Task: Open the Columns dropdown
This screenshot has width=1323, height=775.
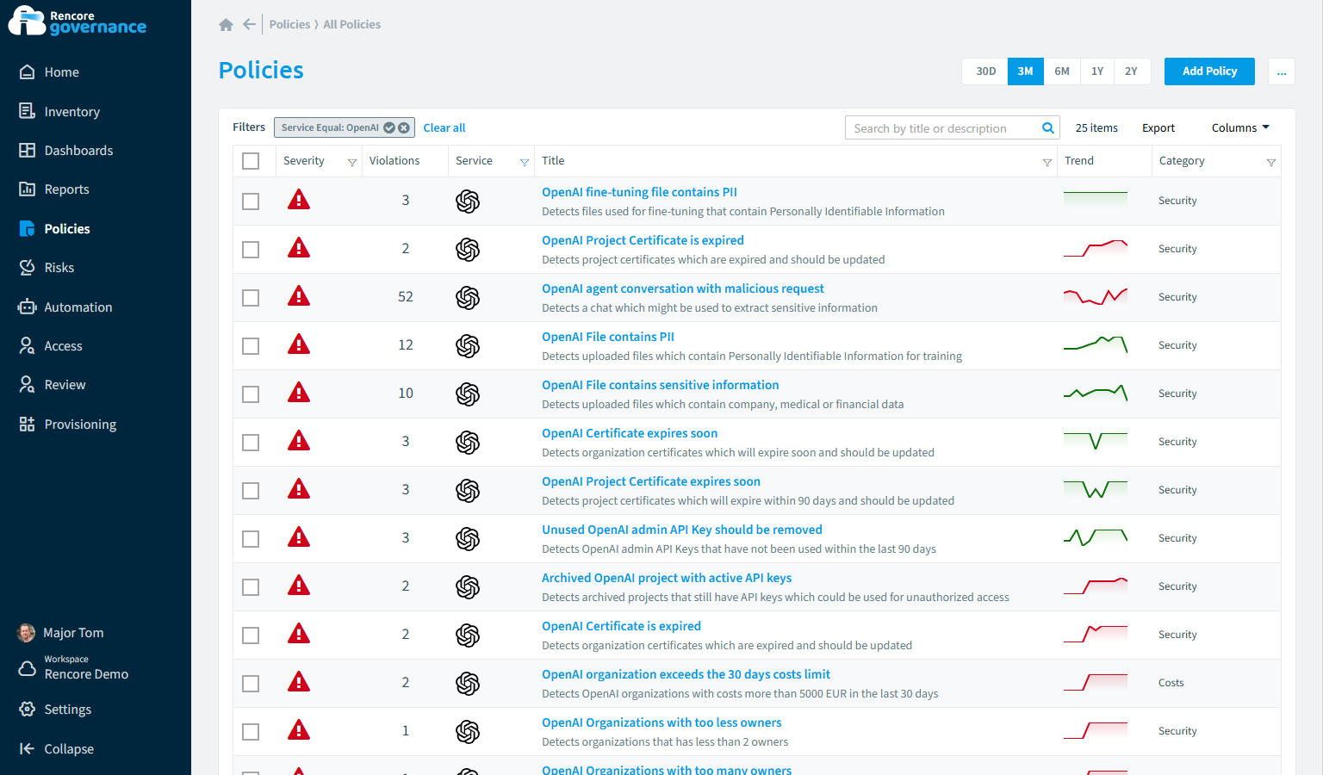Action: [x=1240, y=127]
